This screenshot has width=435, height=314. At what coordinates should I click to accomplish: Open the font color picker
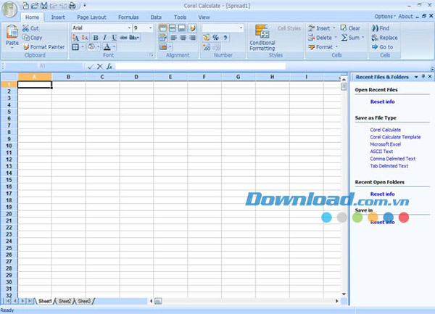click(107, 46)
